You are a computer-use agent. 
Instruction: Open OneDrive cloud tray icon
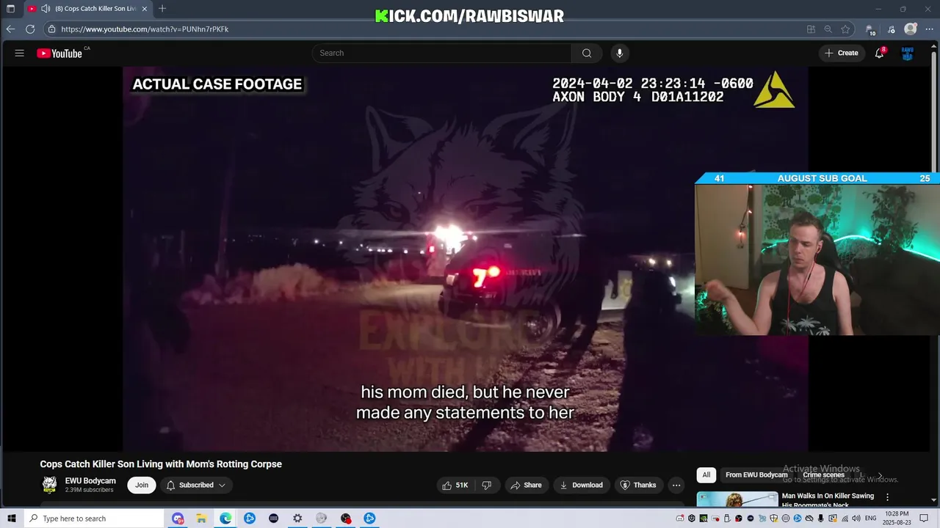pos(809,518)
